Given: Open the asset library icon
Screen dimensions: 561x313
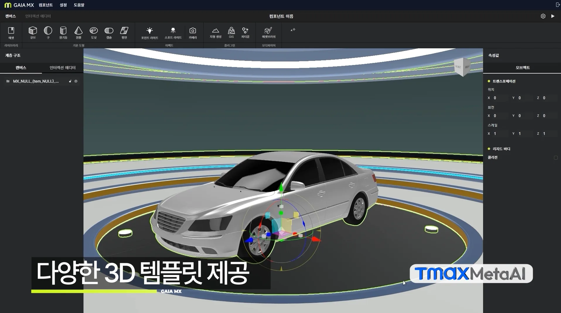Looking at the screenshot, I should click(x=11, y=33).
